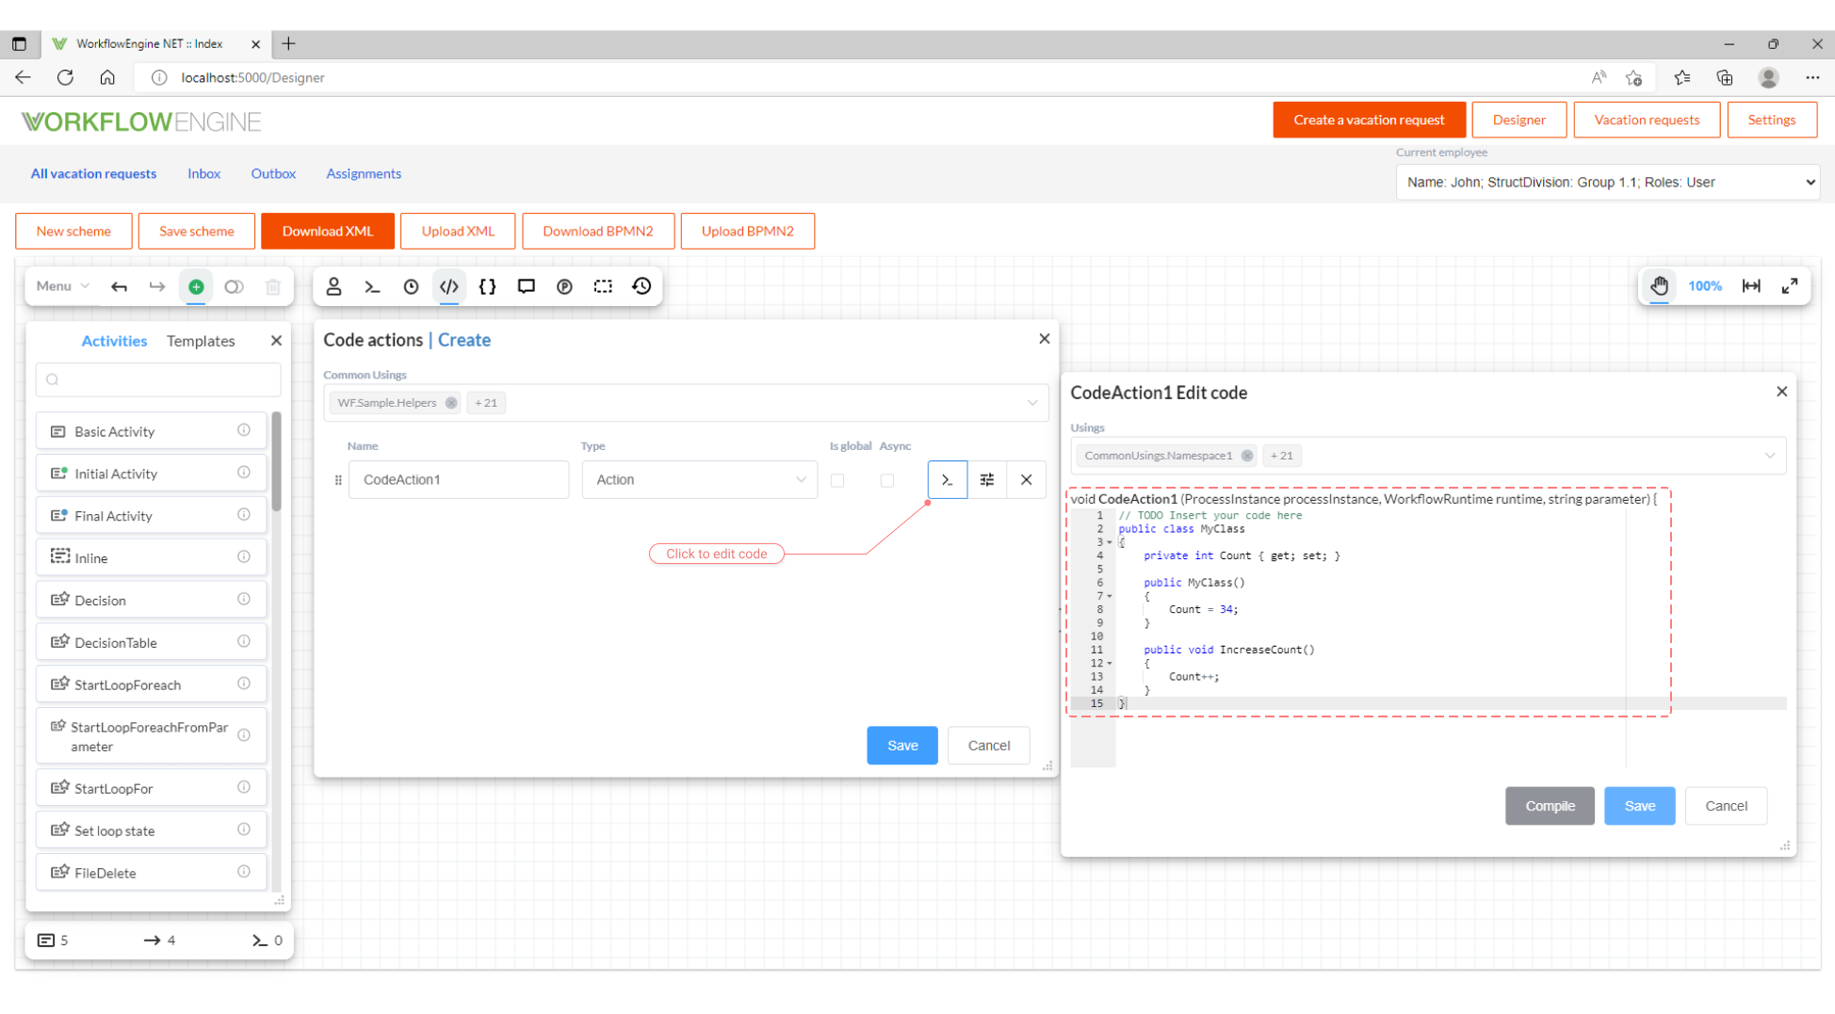
Task: Click the undo arrow in designer toolbar
Action: coord(119,287)
